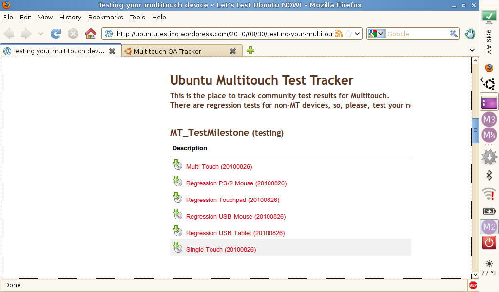Click into the Google search box
The height and width of the screenshot is (292, 499).
click(x=418, y=34)
